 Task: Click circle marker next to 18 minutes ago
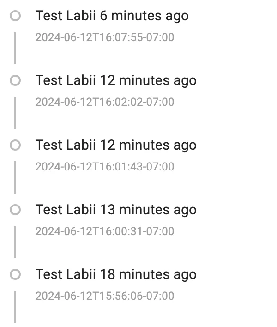click(x=15, y=274)
